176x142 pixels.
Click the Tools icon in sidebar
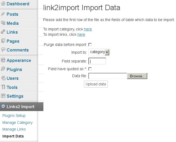coord(3,87)
